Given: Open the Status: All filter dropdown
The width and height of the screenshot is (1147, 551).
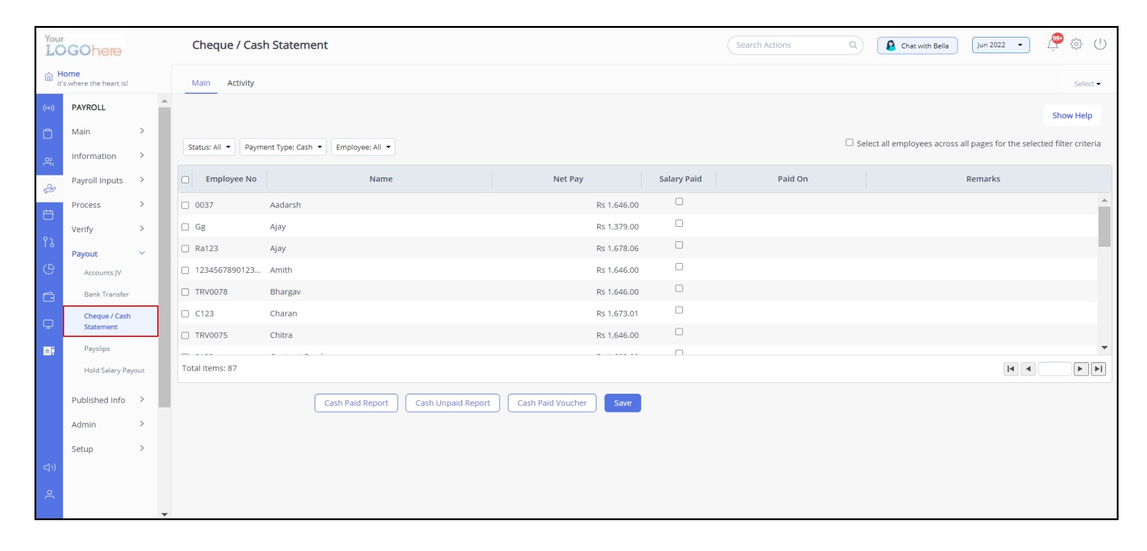Looking at the screenshot, I should (x=208, y=146).
